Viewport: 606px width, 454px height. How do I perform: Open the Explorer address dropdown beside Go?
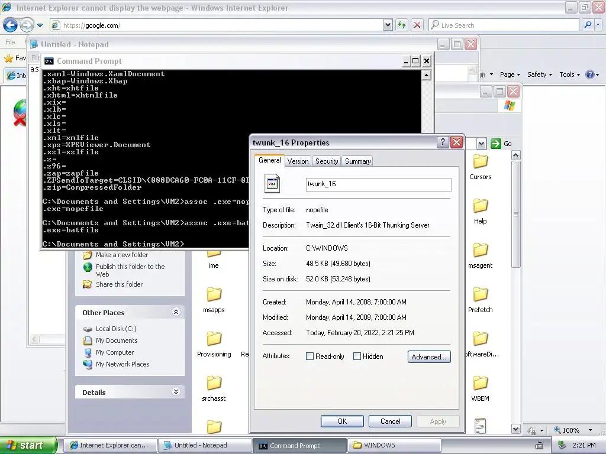click(481, 144)
